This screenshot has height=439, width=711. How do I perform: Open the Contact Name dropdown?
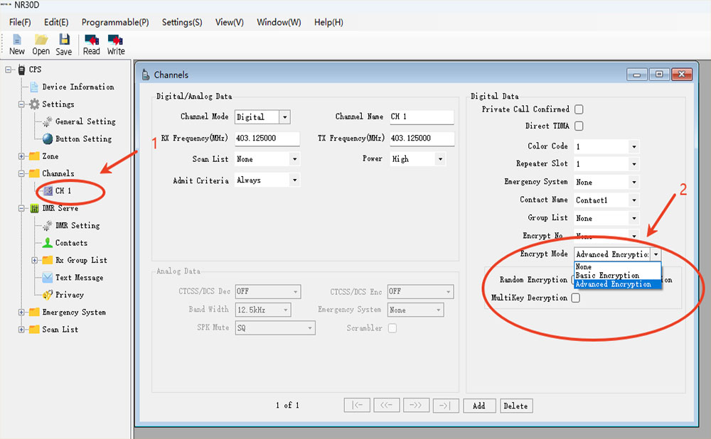634,200
